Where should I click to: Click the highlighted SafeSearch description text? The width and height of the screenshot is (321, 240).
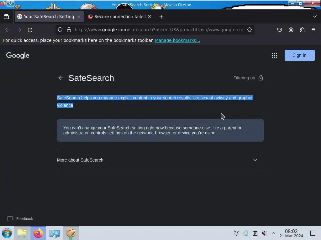pos(155,102)
